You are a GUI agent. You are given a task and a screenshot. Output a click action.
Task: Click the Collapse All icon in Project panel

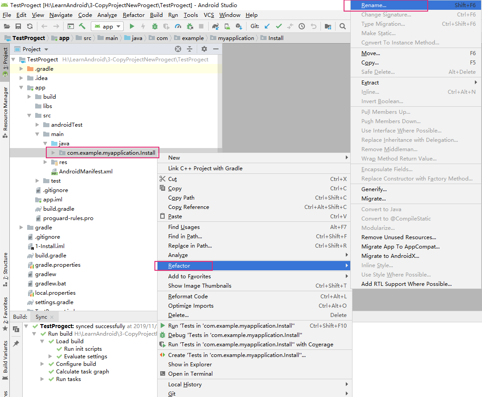click(190, 49)
